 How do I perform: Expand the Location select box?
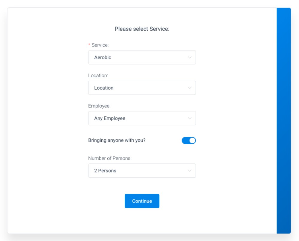coord(142,88)
